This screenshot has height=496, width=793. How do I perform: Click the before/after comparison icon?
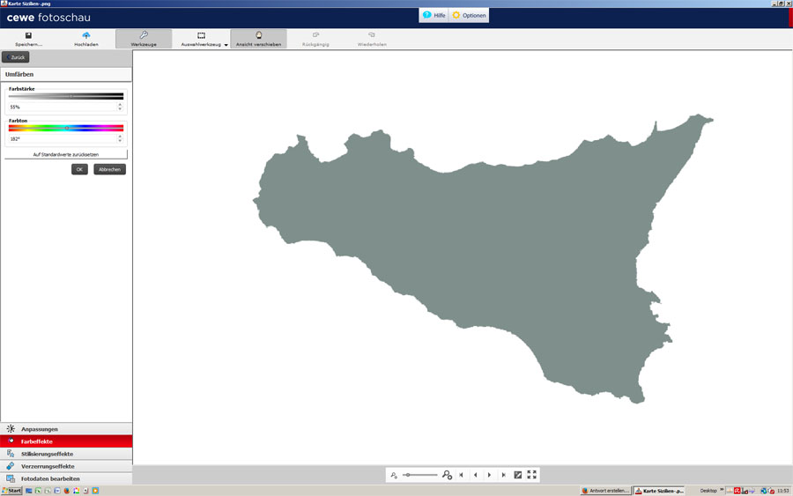517,475
